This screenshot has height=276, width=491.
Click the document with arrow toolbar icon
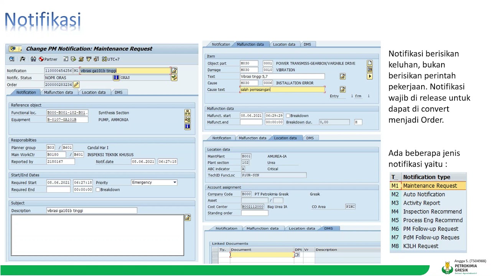73,59
